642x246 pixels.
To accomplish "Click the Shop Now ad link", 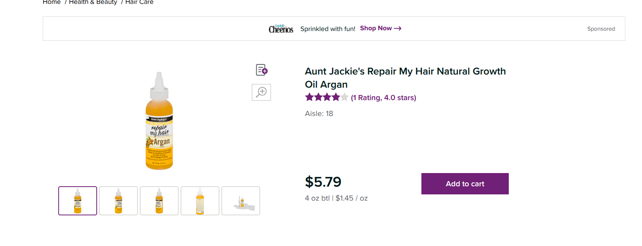I will [376, 28].
